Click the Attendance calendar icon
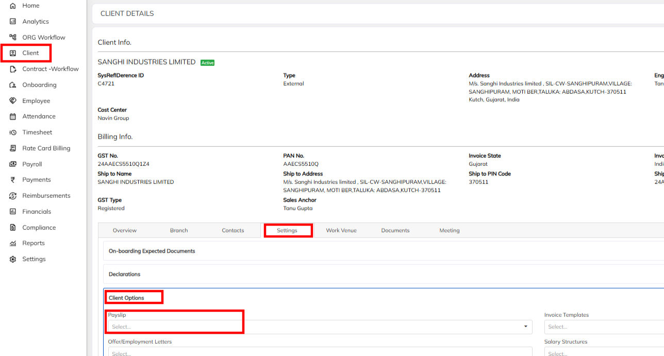The height and width of the screenshot is (356, 664). tap(13, 116)
